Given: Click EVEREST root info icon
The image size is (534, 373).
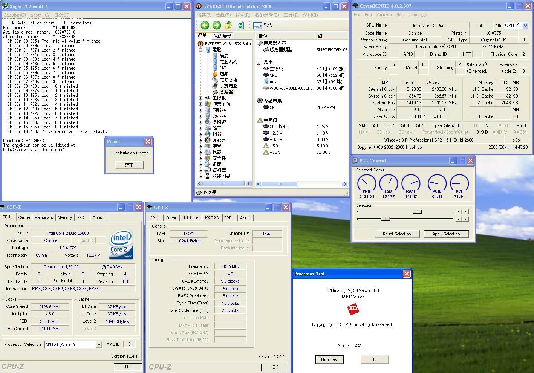Looking at the screenshot, I should (200, 44).
